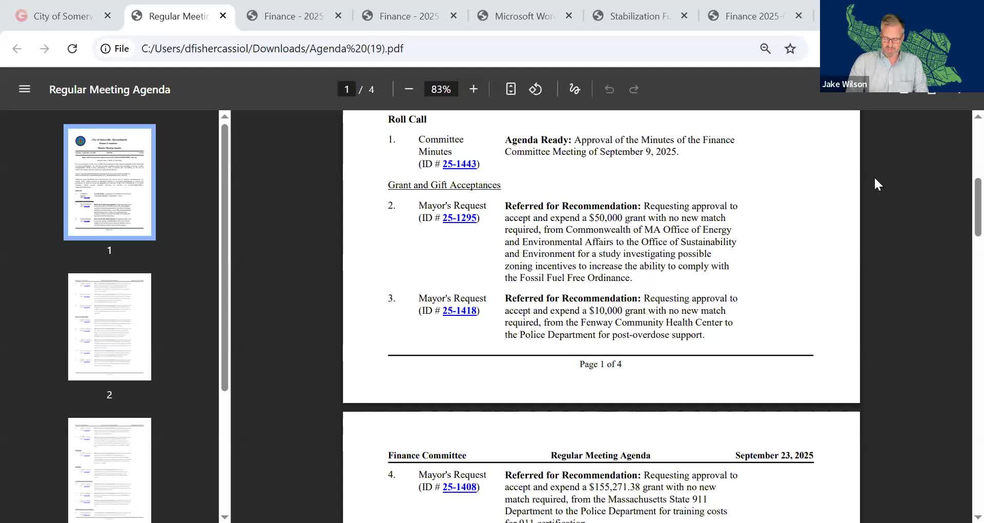Select page 3 thumbnail
This screenshot has height=523, width=984.
tap(110, 470)
